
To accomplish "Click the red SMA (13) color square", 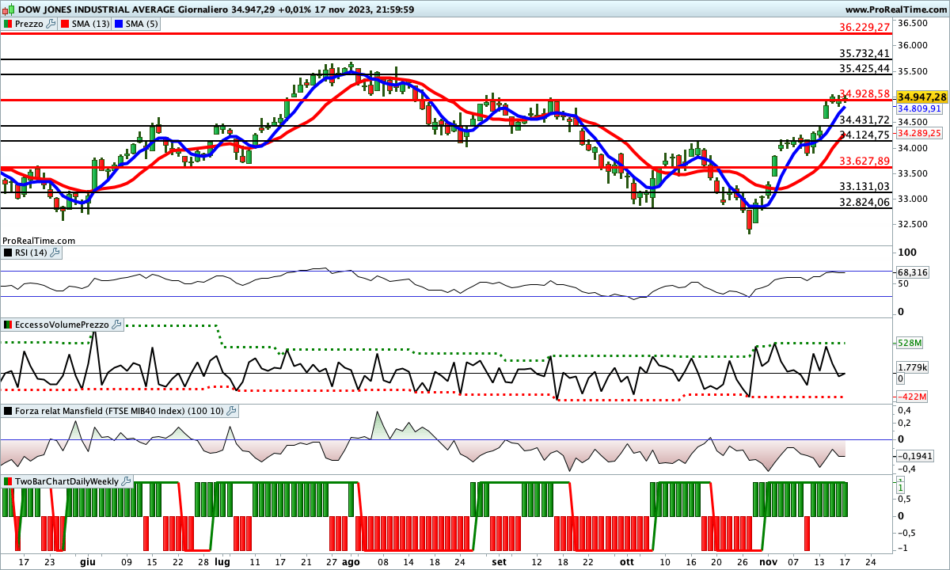I will 66,24.
